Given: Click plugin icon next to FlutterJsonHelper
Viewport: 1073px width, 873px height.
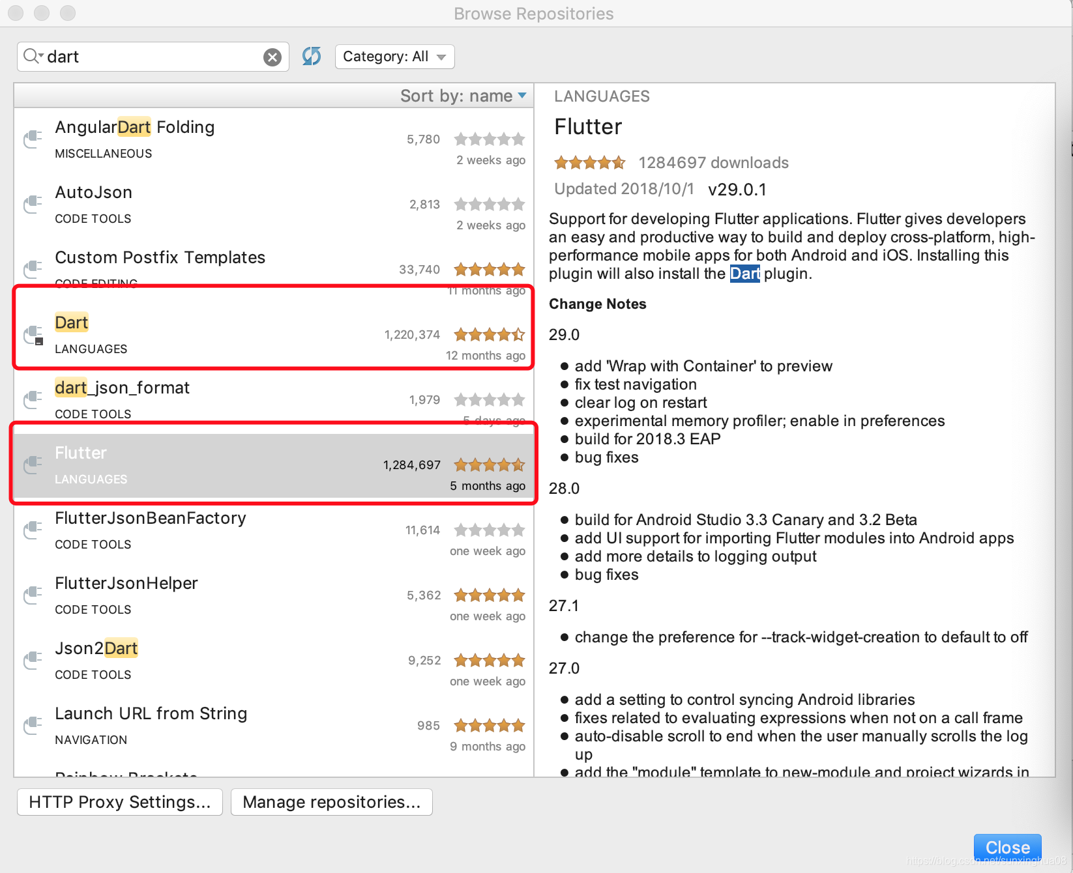Looking at the screenshot, I should (33, 595).
